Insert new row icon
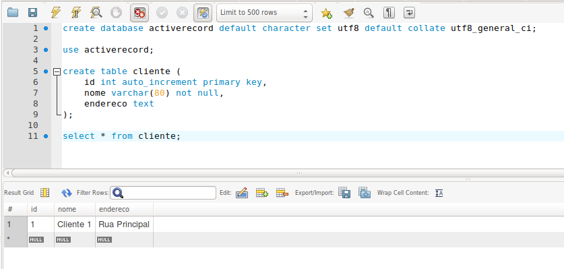 262,193
